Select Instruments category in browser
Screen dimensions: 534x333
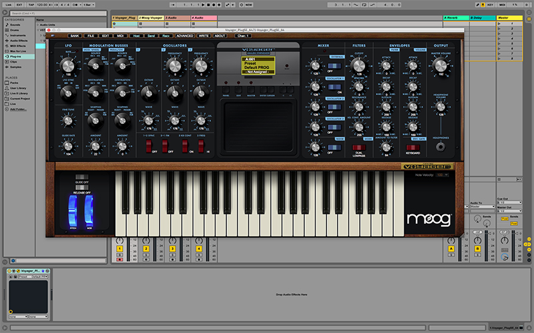pos(18,35)
